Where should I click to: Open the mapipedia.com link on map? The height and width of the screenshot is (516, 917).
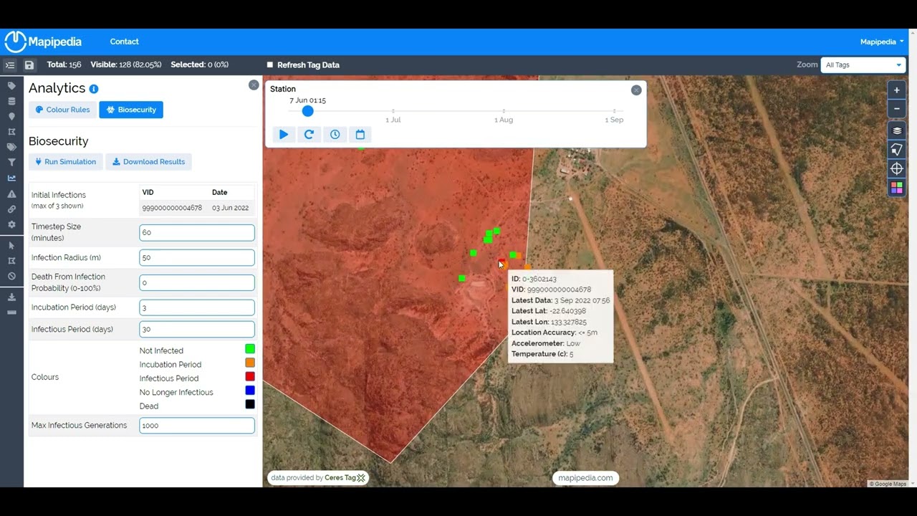(585, 478)
